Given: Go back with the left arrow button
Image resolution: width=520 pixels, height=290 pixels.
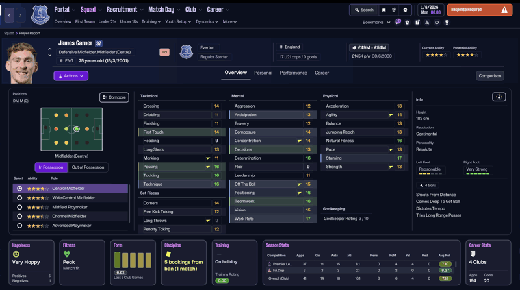Looking at the screenshot, I should point(9,15).
